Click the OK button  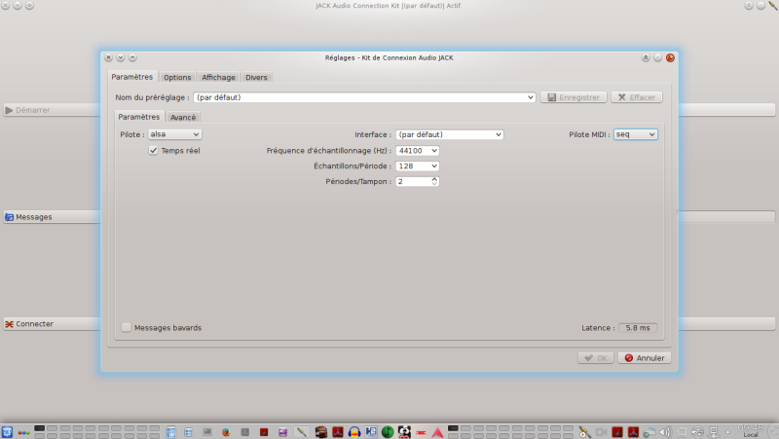click(596, 358)
